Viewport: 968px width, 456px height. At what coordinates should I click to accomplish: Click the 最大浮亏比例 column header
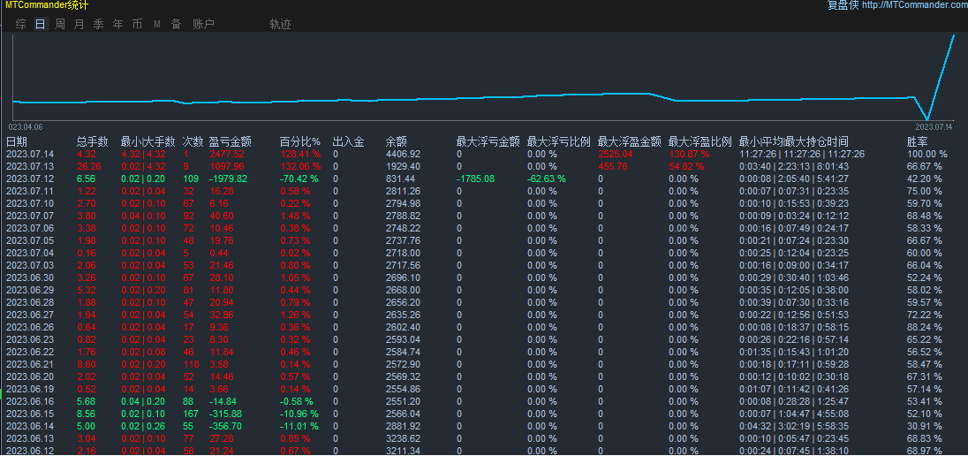pyautogui.click(x=559, y=141)
